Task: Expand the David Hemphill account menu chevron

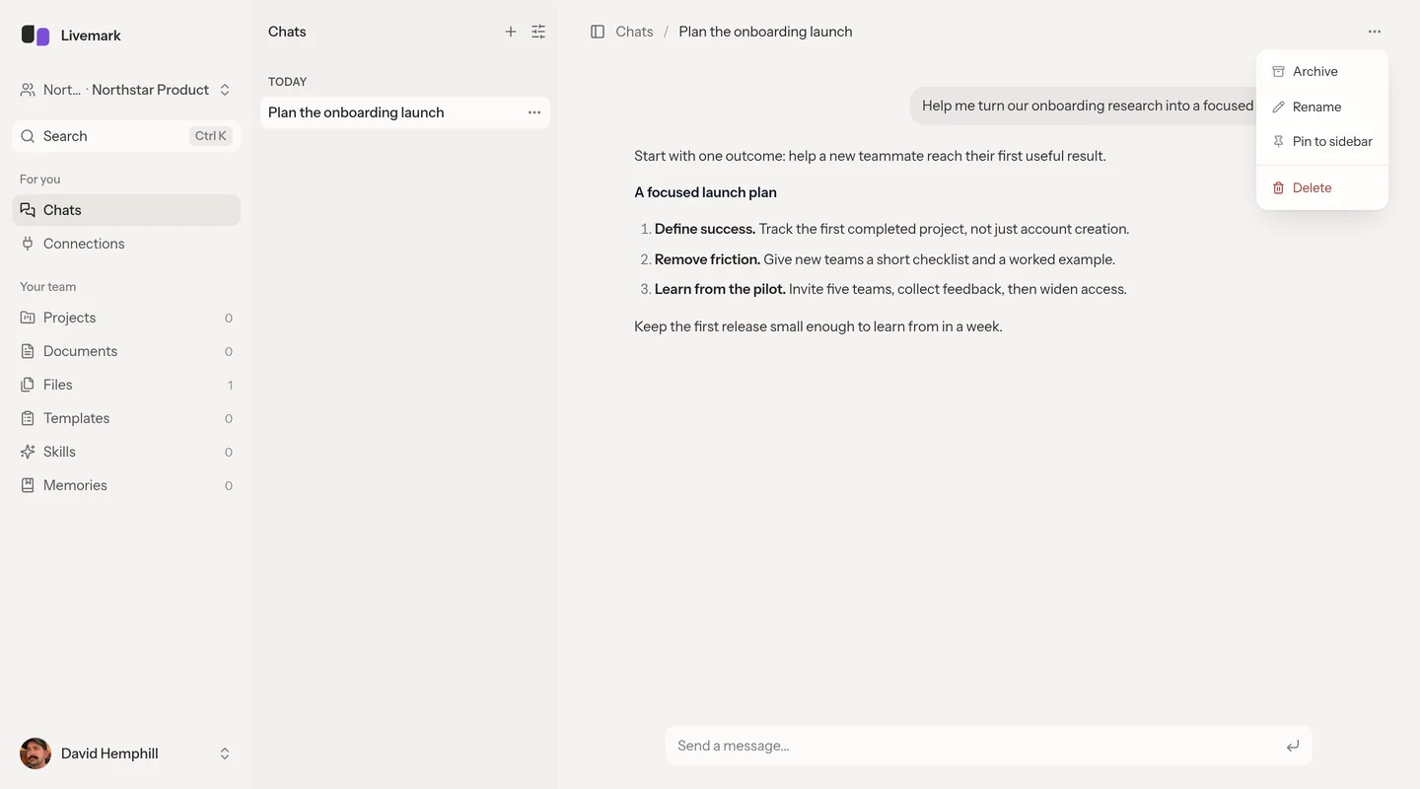Action: click(225, 753)
